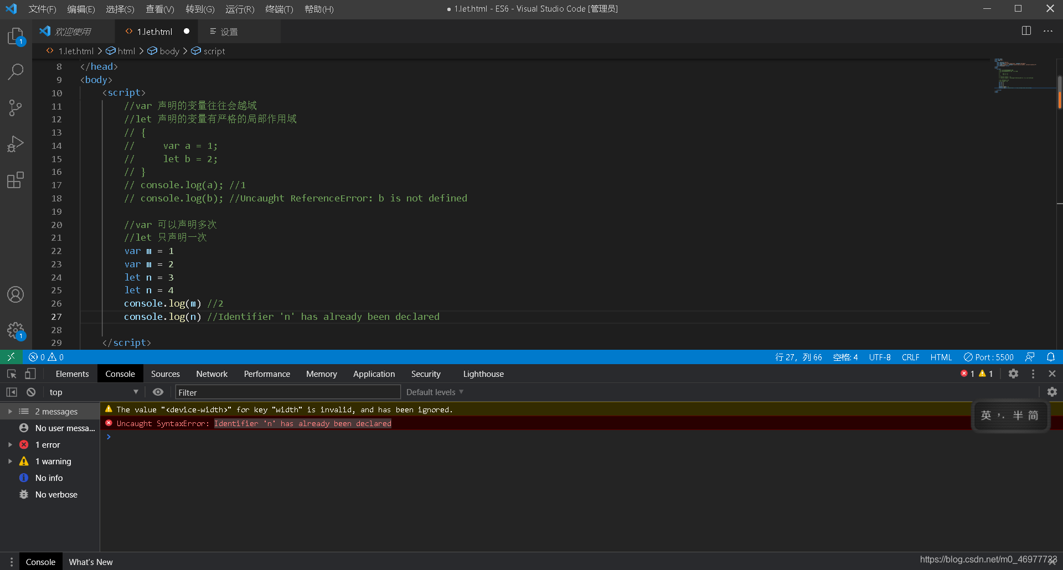Toggle the console sidebar
The height and width of the screenshot is (570, 1063).
click(x=12, y=392)
